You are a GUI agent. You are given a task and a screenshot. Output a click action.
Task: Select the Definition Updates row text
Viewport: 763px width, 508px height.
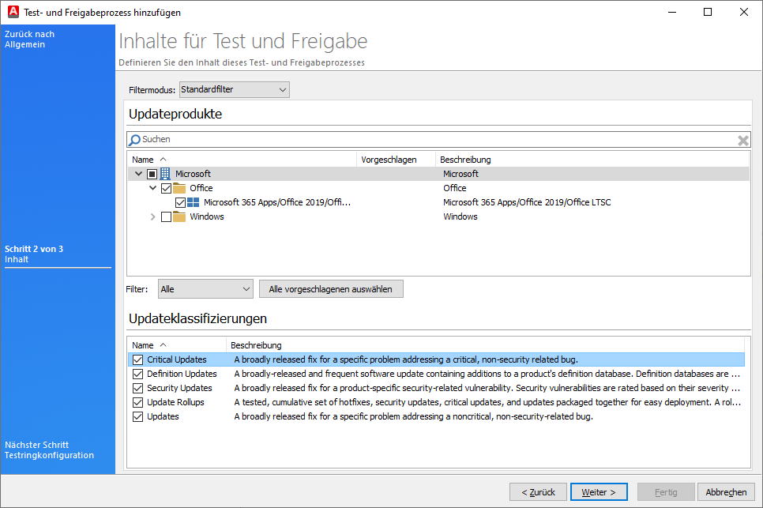point(182,374)
